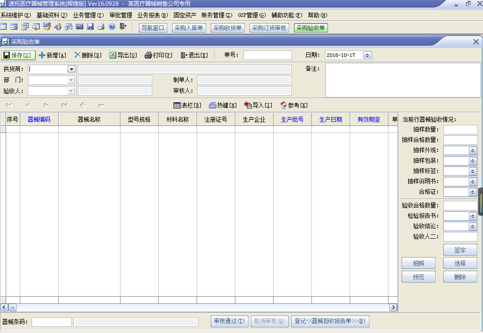This screenshot has height=333, width=483.
Task: Click 热键[H] hotkeys button
Action: (x=223, y=106)
